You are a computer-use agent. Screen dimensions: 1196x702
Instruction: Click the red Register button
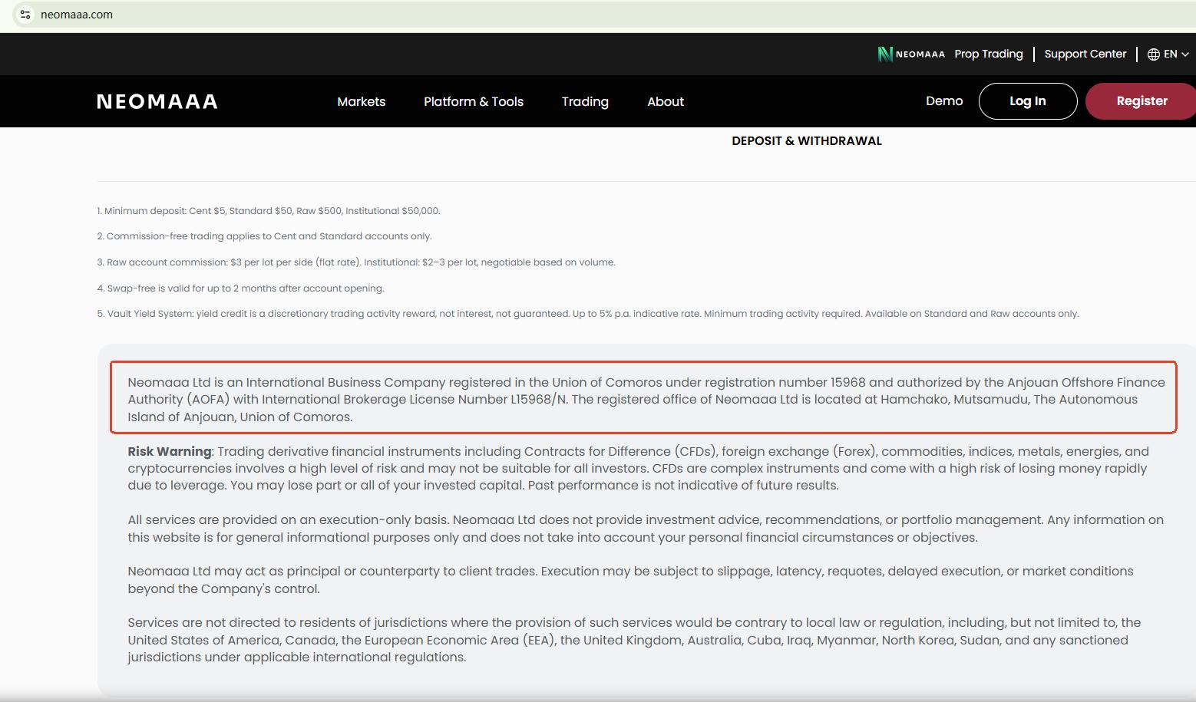click(x=1141, y=101)
